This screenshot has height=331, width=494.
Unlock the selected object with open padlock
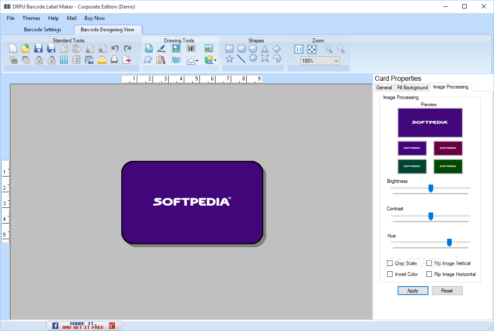[x=52, y=60]
